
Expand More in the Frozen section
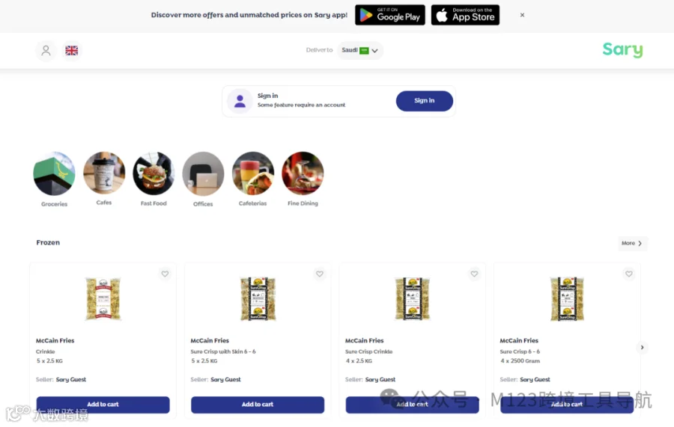pyautogui.click(x=632, y=243)
